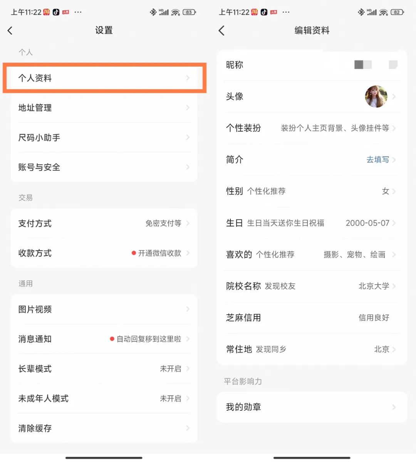The image size is (416, 462).
Task: Tap the 清除缓存 clear cache row
Action: point(104,428)
